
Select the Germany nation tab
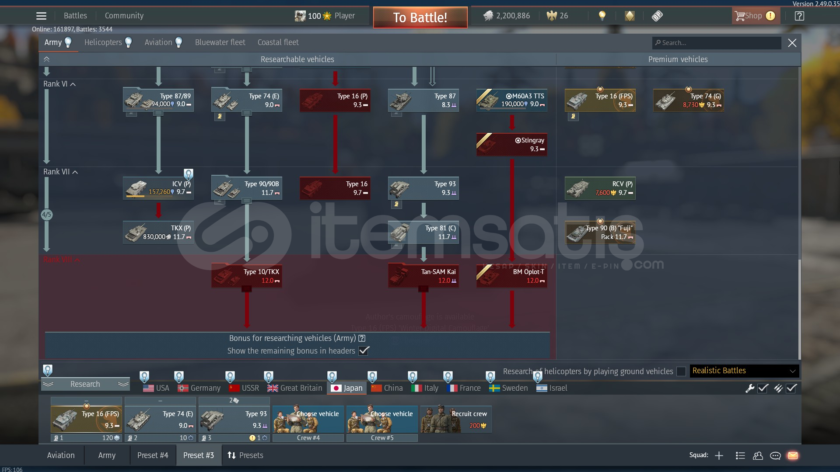click(199, 388)
